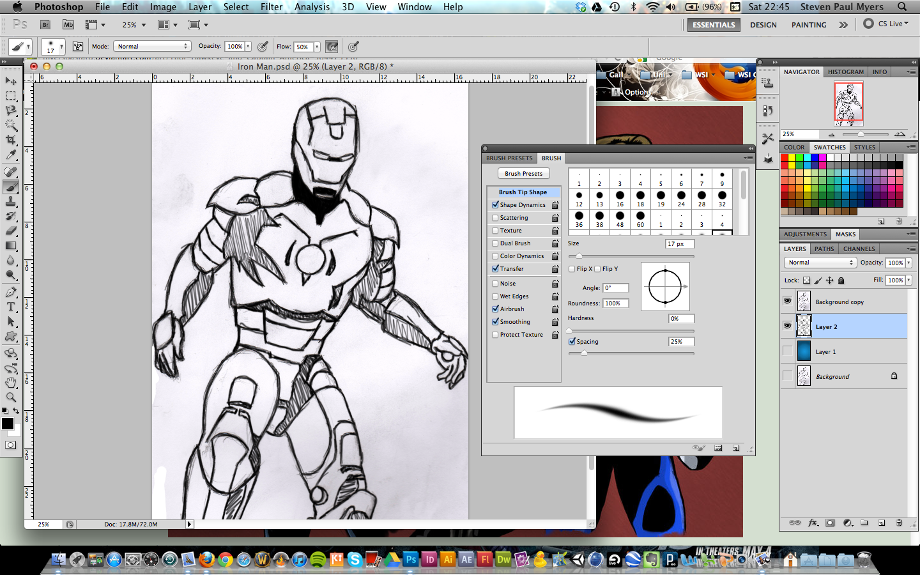This screenshot has height=575, width=920.
Task: Switch to the Histogram tab
Action: [845, 72]
